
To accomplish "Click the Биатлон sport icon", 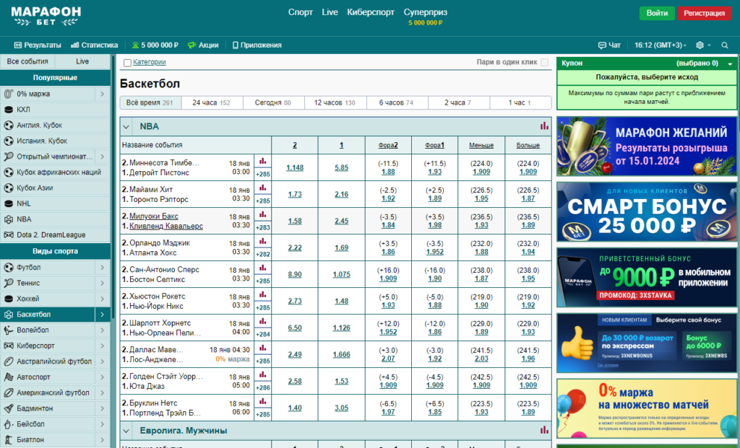I will (9, 439).
